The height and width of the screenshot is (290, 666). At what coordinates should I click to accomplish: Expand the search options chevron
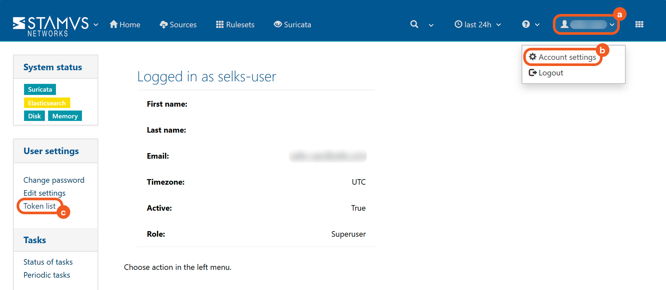(x=431, y=25)
